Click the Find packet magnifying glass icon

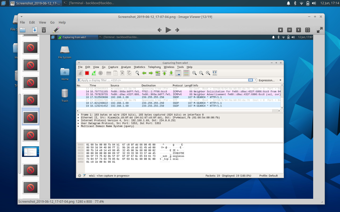point(137,73)
